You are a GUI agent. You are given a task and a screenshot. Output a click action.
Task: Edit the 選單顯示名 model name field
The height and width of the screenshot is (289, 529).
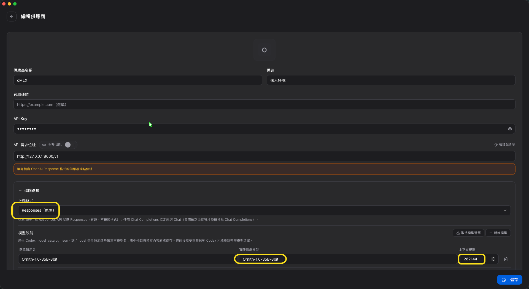coord(126,259)
